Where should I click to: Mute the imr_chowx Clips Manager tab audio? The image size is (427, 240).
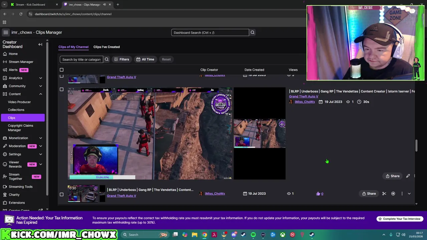tap(104, 5)
